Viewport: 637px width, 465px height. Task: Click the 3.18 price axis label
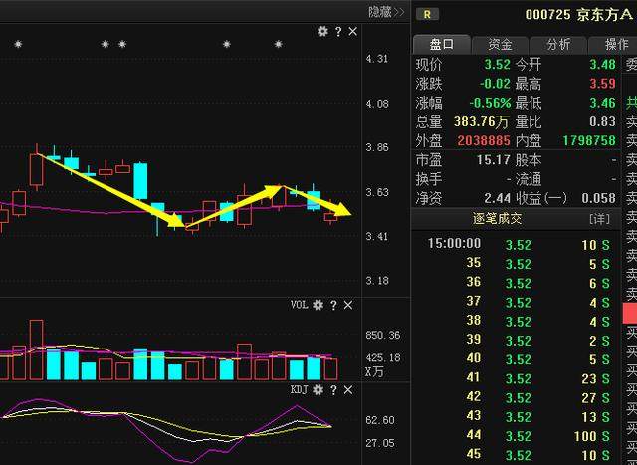tap(377, 281)
